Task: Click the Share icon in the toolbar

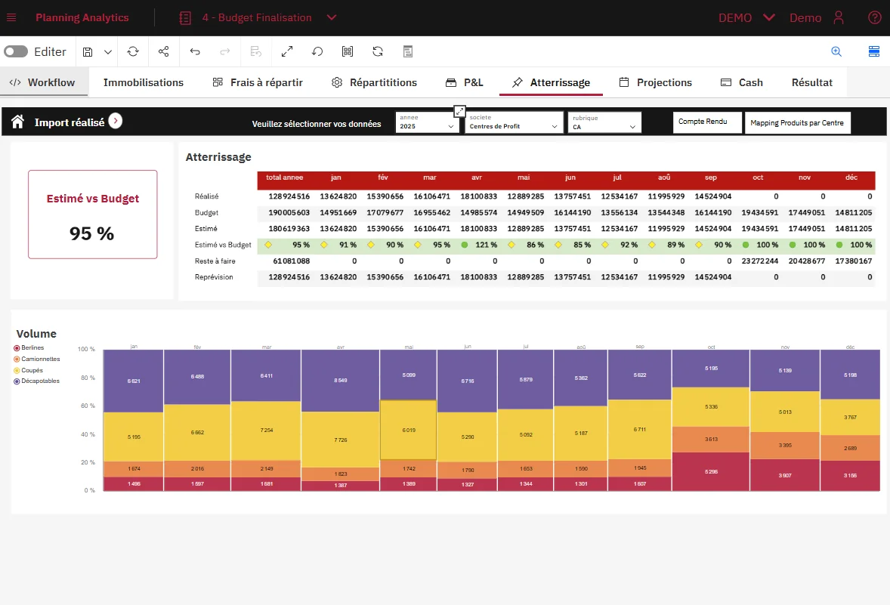Action: click(163, 51)
